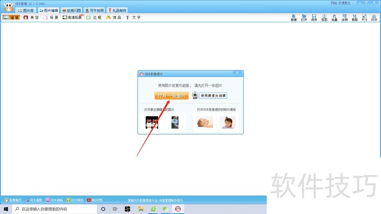Open File Explorer from the taskbar
This screenshot has height=214, width=381.
pyautogui.click(x=140, y=209)
